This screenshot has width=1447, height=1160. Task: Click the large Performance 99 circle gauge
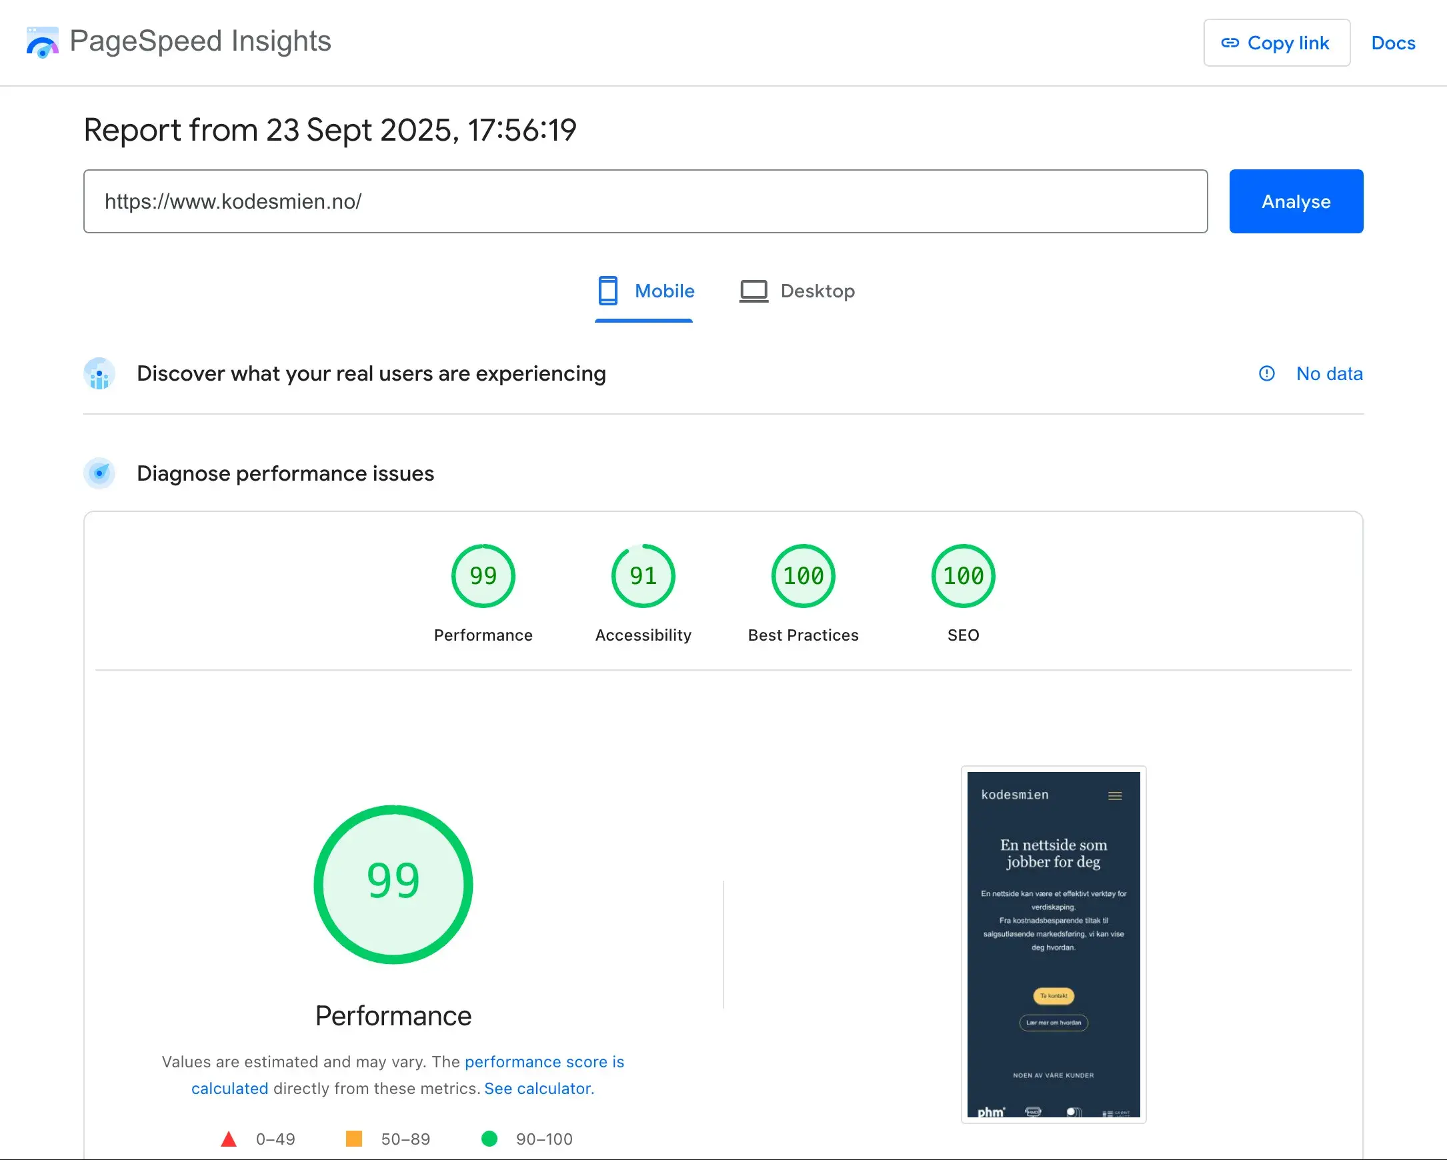click(393, 884)
